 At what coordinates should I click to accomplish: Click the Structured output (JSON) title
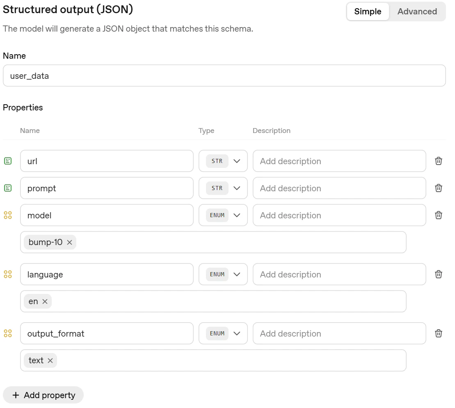tap(68, 9)
